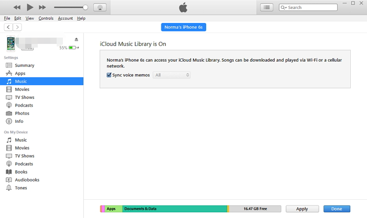Select Movies under Settings
The image size is (367, 218).
[x=41, y=89]
